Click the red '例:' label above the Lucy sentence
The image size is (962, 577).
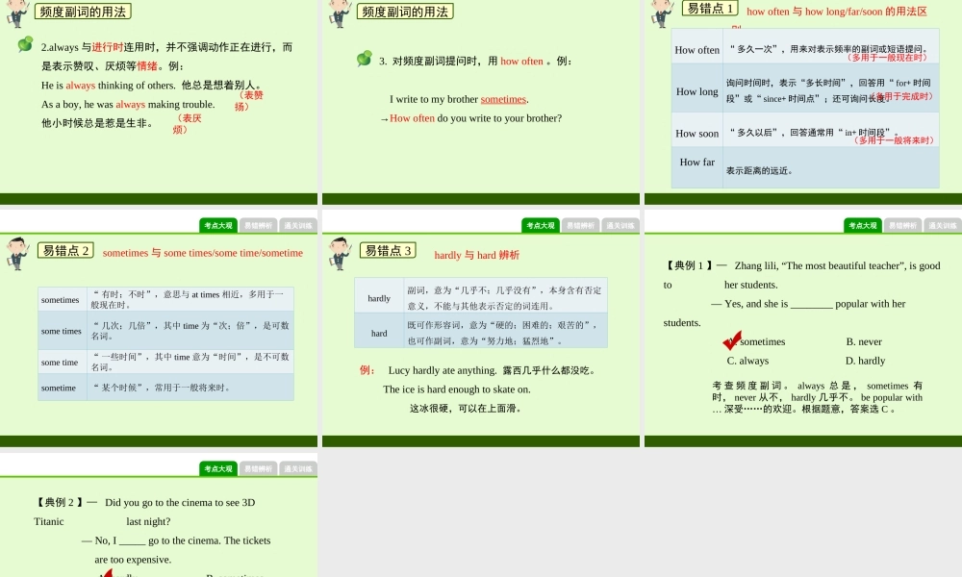(x=367, y=370)
